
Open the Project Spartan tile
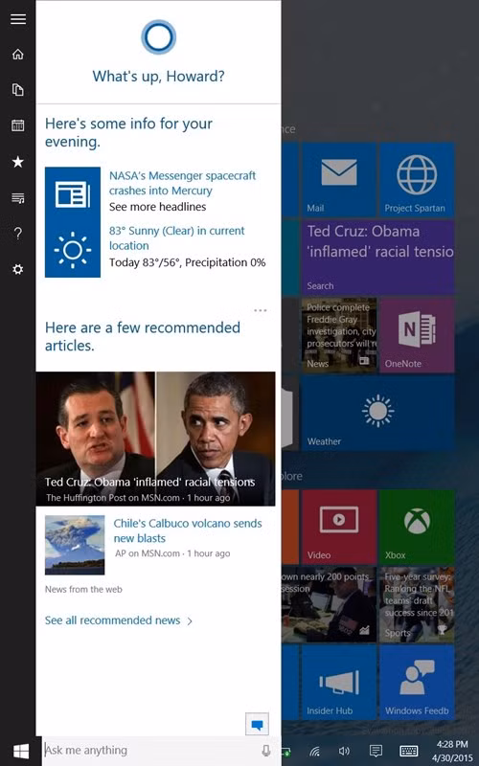(417, 180)
